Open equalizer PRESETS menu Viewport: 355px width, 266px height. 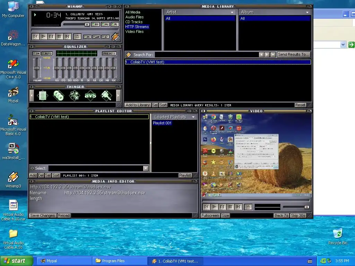pos(109,54)
